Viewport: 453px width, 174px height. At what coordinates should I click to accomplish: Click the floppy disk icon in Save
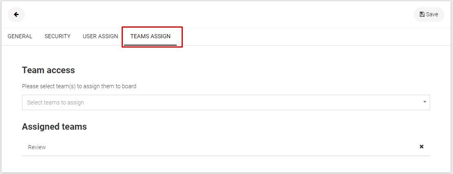tap(422, 14)
